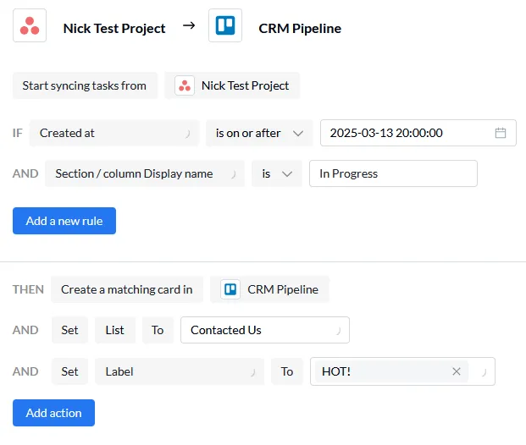Click the Add action button
Image resolution: width=526 pixels, height=445 pixels.
tap(53, 413)
